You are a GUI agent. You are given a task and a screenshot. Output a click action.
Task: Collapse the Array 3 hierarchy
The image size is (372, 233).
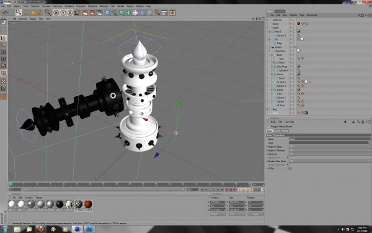click(x=270, y=32)
